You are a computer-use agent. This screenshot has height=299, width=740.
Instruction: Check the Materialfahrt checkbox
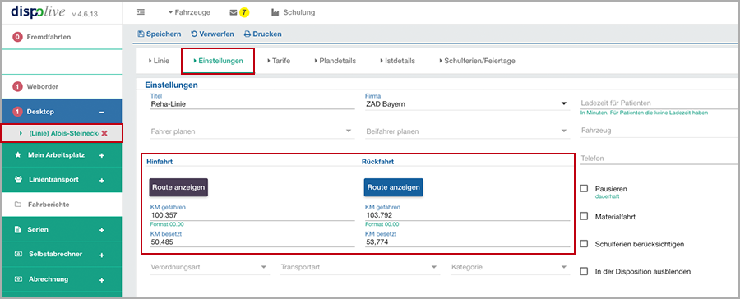tap(584, 216)
